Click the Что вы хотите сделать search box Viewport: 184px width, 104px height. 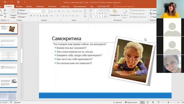coord(124,6)
